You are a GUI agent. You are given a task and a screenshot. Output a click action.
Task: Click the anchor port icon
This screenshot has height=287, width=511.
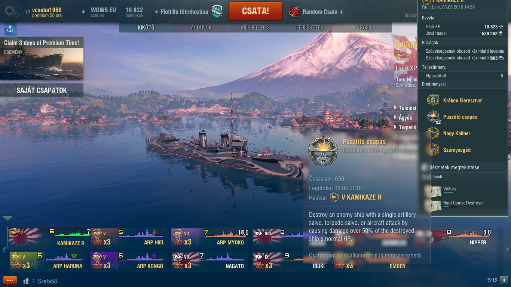point(10,29)
